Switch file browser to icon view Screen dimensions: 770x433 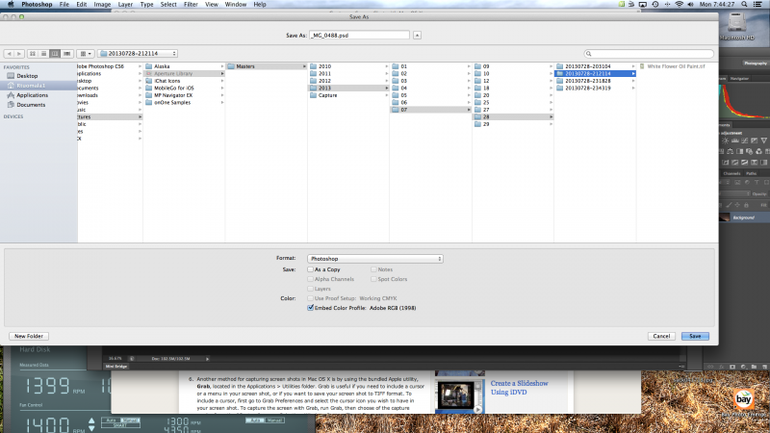tap(33, 54)
